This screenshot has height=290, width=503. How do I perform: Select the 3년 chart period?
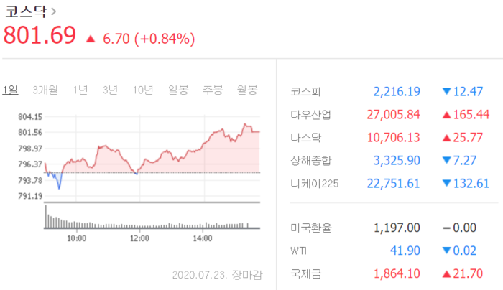[110, 90]
